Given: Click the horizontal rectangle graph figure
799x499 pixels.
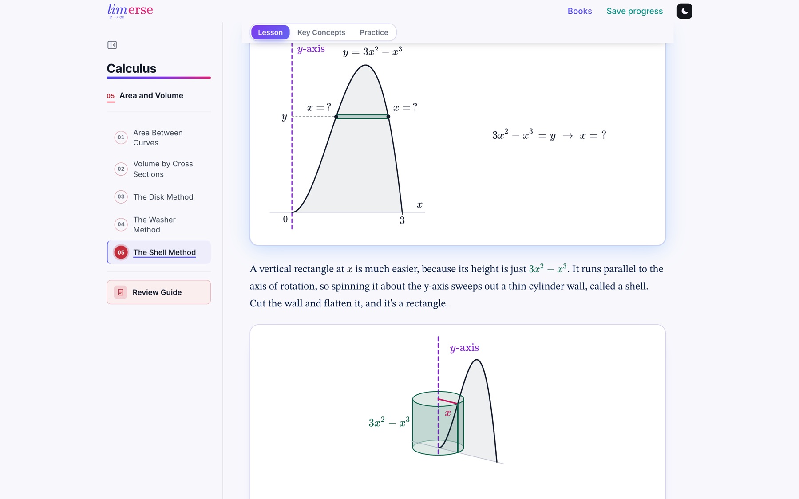Looking at the screenshot, I should click(x=347, y=138).
